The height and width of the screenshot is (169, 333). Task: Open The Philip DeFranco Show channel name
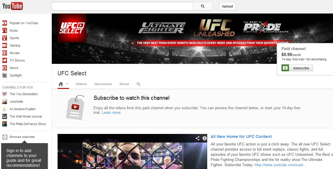[28, 124]
